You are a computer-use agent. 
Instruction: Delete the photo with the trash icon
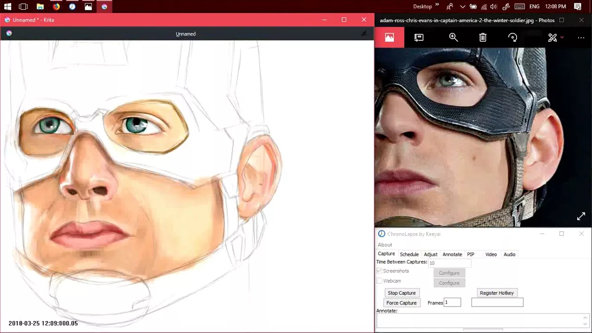(x=483, y=37)
